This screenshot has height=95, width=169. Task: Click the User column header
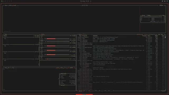149,36
